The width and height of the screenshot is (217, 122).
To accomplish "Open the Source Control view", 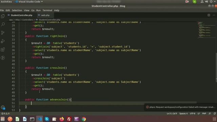I will (x=3, y=33).
